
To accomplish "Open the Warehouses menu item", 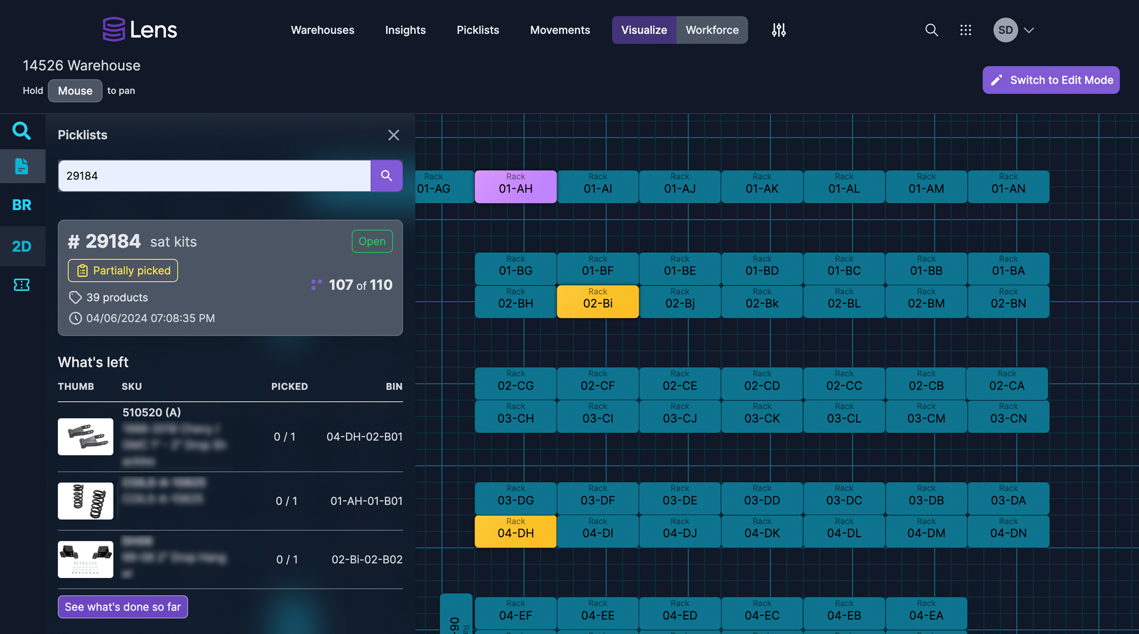I will (322, 30).
